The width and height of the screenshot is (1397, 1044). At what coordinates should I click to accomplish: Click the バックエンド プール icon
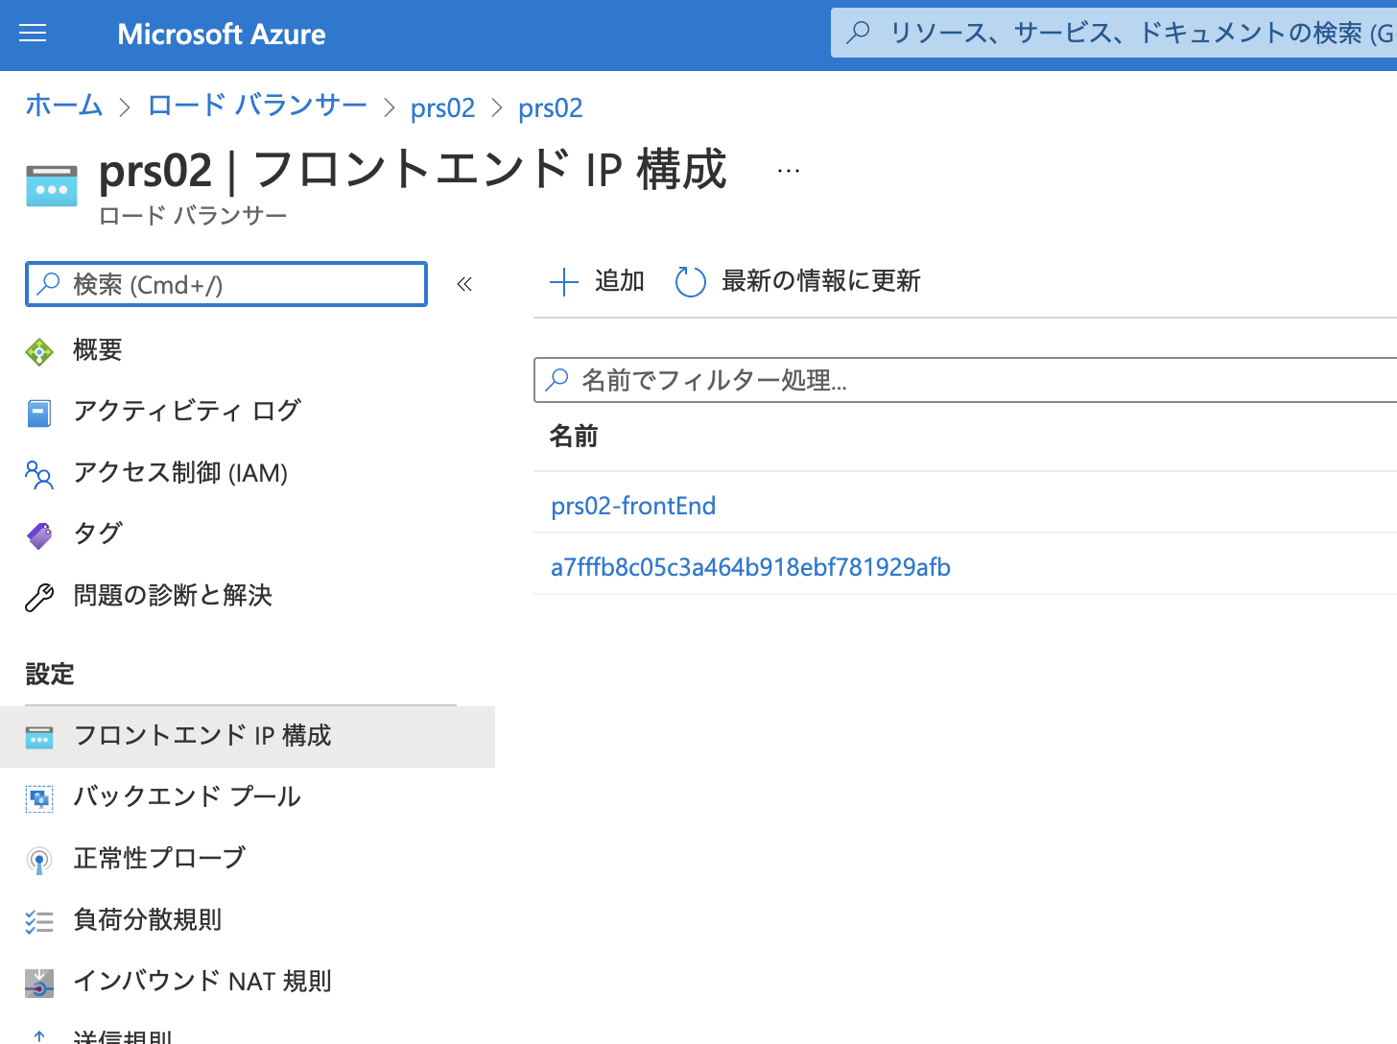(x=39, y=799)
